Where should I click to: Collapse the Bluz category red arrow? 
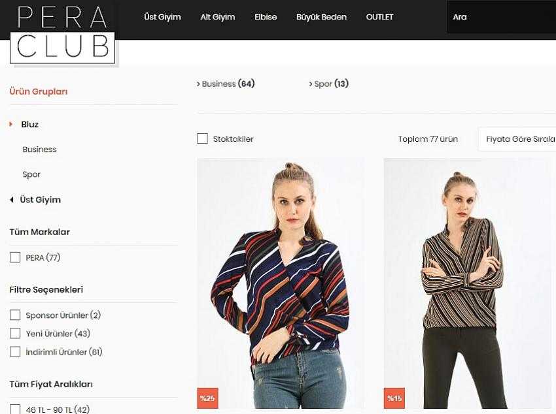[x=11, y=124]
